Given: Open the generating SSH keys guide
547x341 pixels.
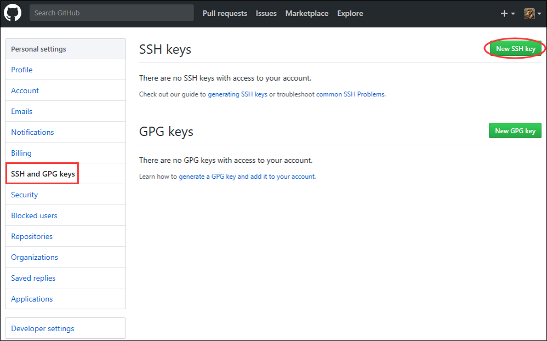Looking at the screenshot, I should 237,94.
